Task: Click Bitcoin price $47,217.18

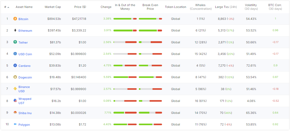Action: (x=79, y=19)
